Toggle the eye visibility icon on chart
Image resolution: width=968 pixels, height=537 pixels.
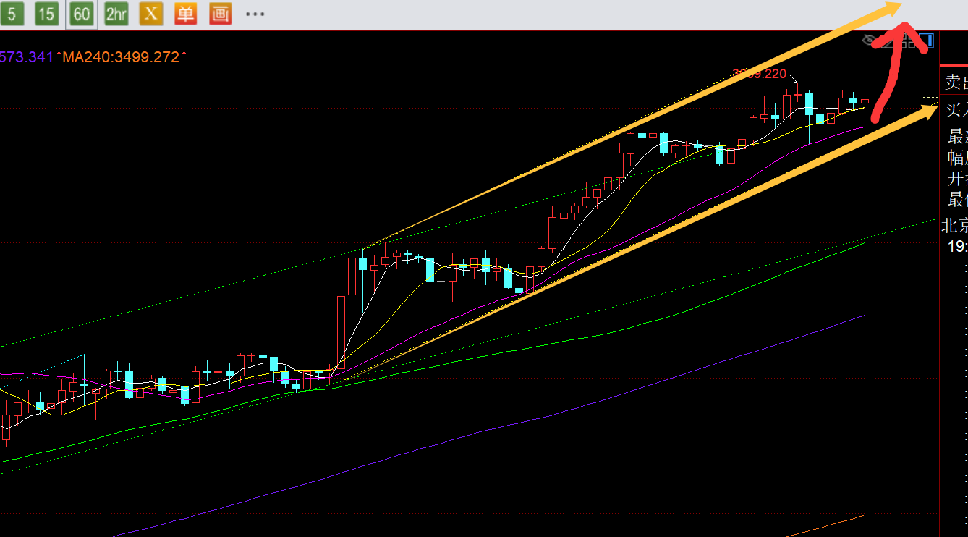pos(870,41)
